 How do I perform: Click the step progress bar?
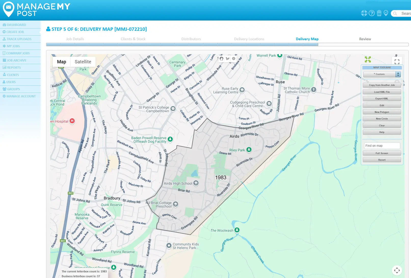click(227, 45)
